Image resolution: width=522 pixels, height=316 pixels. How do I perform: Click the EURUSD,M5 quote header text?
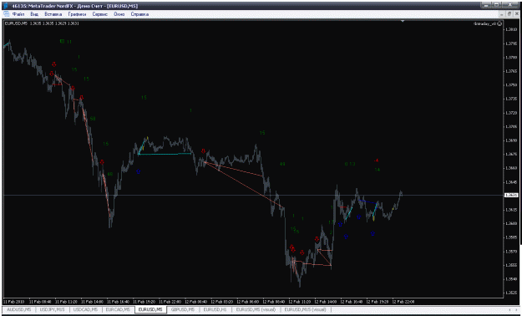click(41, 23)
